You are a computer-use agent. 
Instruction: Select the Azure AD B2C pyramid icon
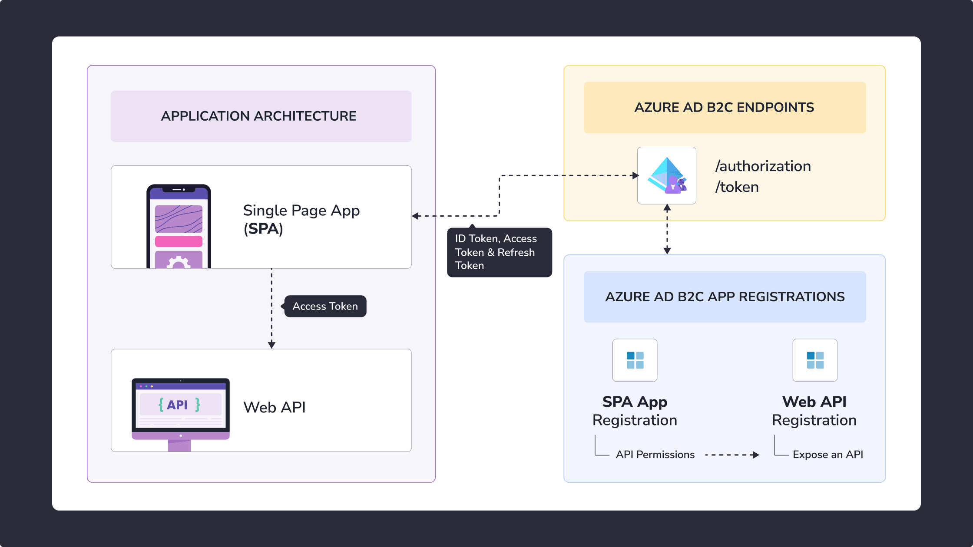pyautogui.click(x=667, y=175)
